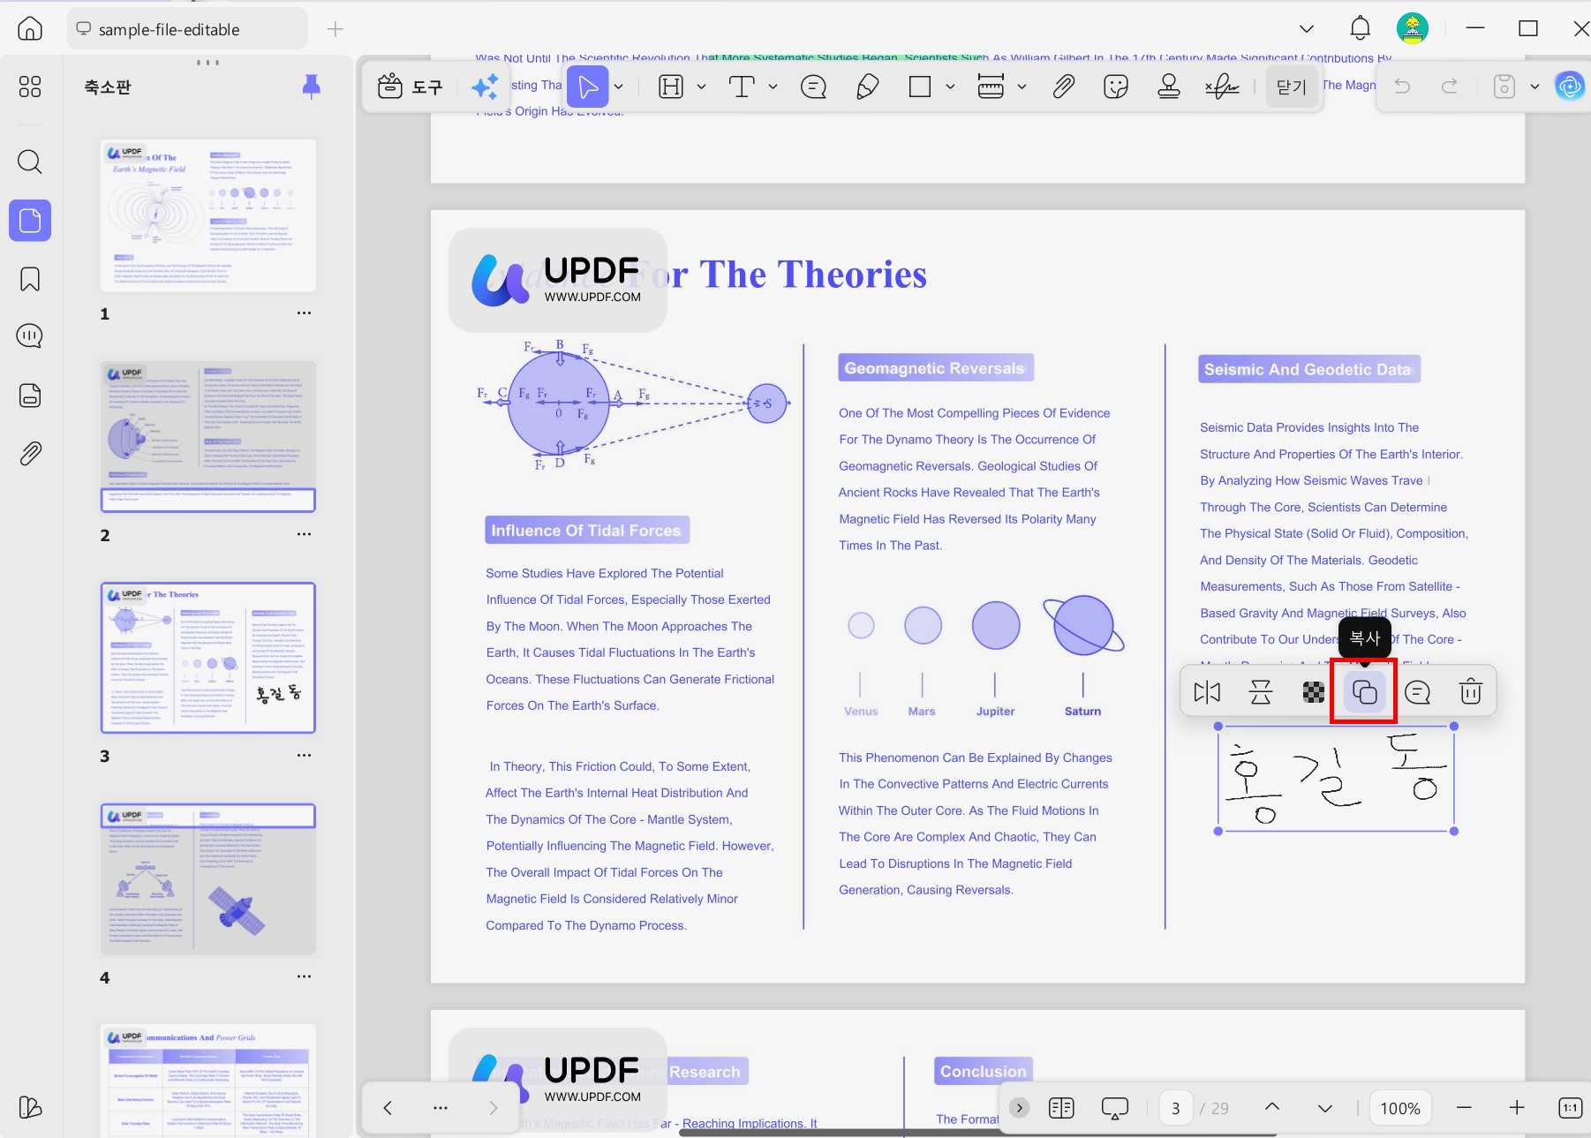Select the cursor arrow selection tool
This screenshot has width=1591, height=1138.
[x=588, y=87]
